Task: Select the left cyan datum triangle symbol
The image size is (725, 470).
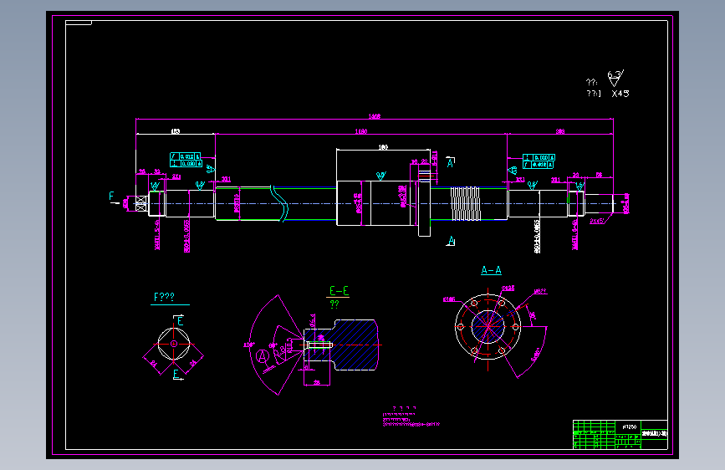Action: pyautogui.click(x=211, y=169)
